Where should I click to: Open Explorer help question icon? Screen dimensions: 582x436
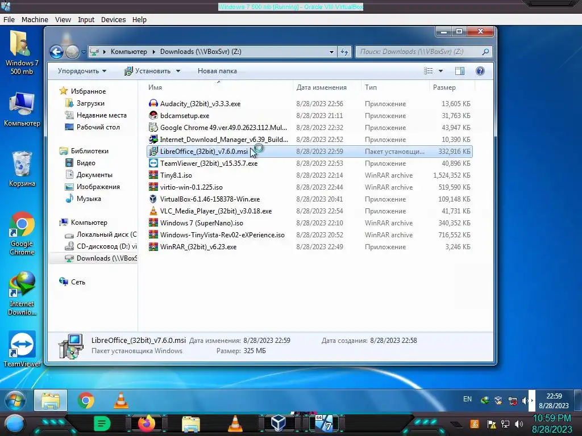click(480, 71)
